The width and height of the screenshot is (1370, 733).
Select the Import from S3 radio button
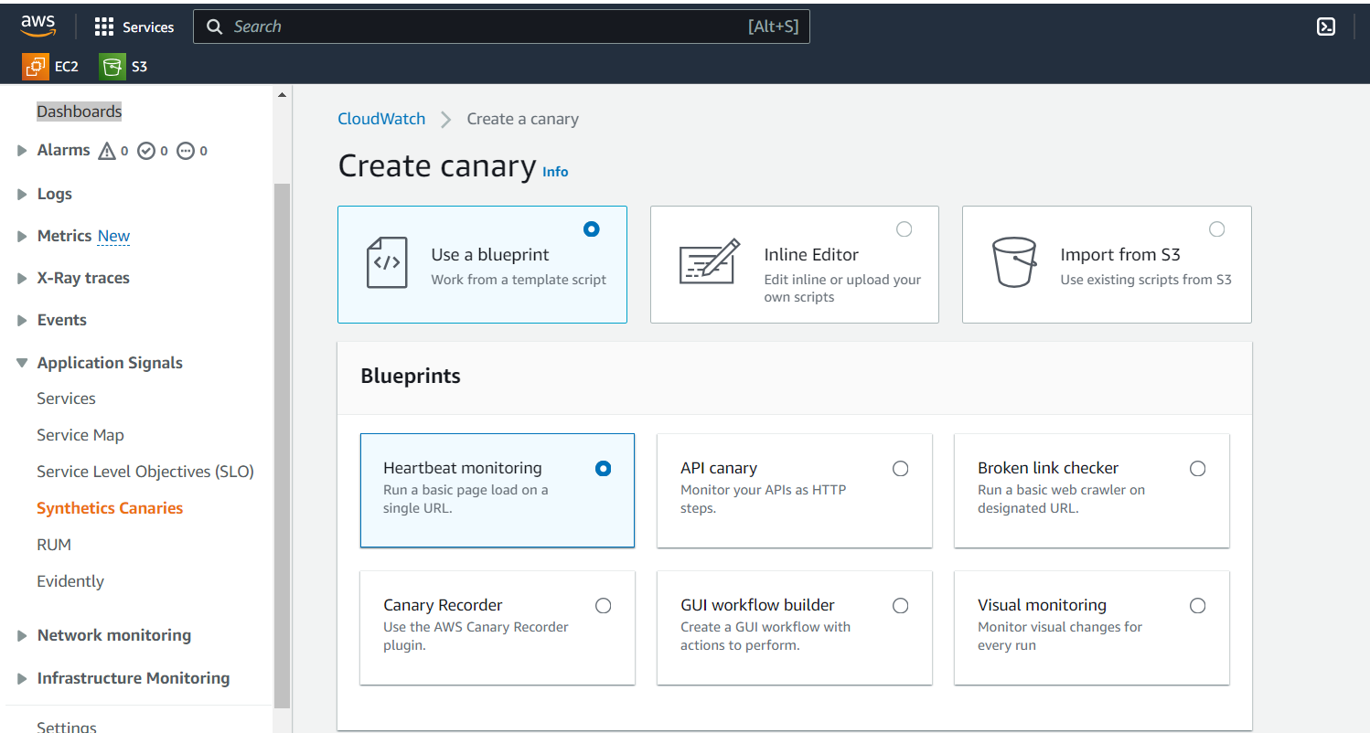pos(1217,229)
